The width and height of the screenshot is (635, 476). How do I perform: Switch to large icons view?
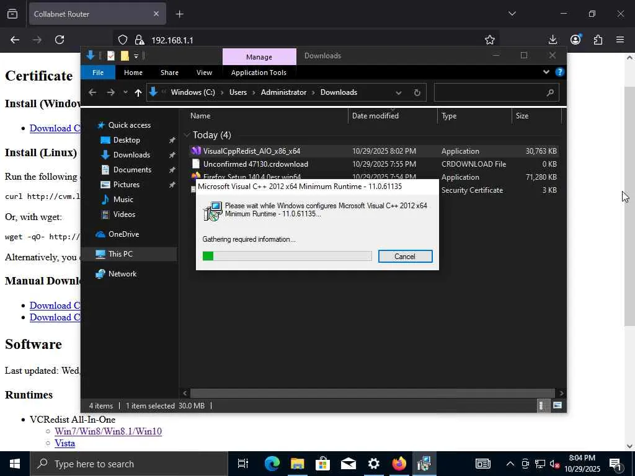click(x=557, y=405)
